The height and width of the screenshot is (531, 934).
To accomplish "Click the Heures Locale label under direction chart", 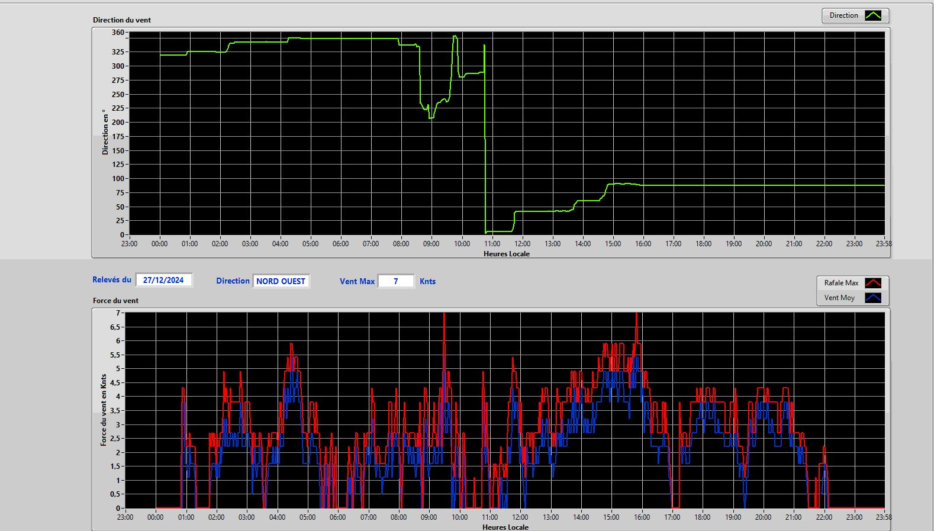I will (507, 254).
